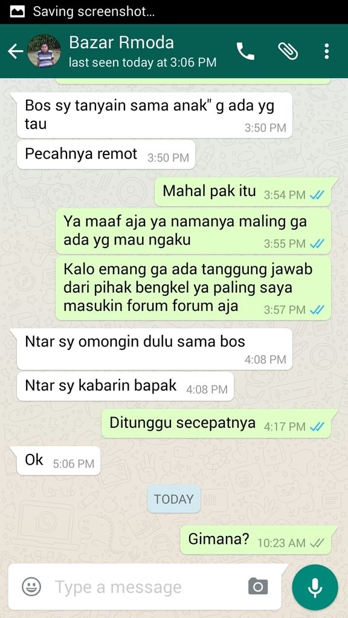348x618 pixels.
Task: Open contact info via 'Bazar Rmoda' name
Action: coord(121,43)
